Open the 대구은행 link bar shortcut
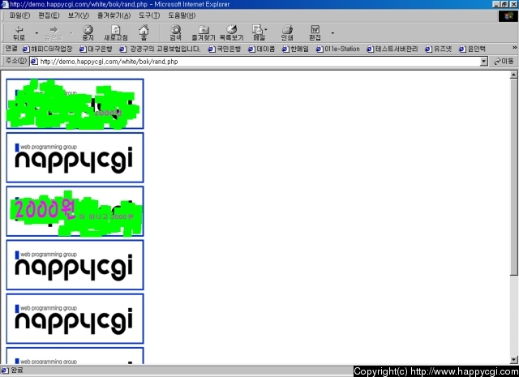Screen dimensions: 519x377 pyautogui.click(x=96, y=49)
